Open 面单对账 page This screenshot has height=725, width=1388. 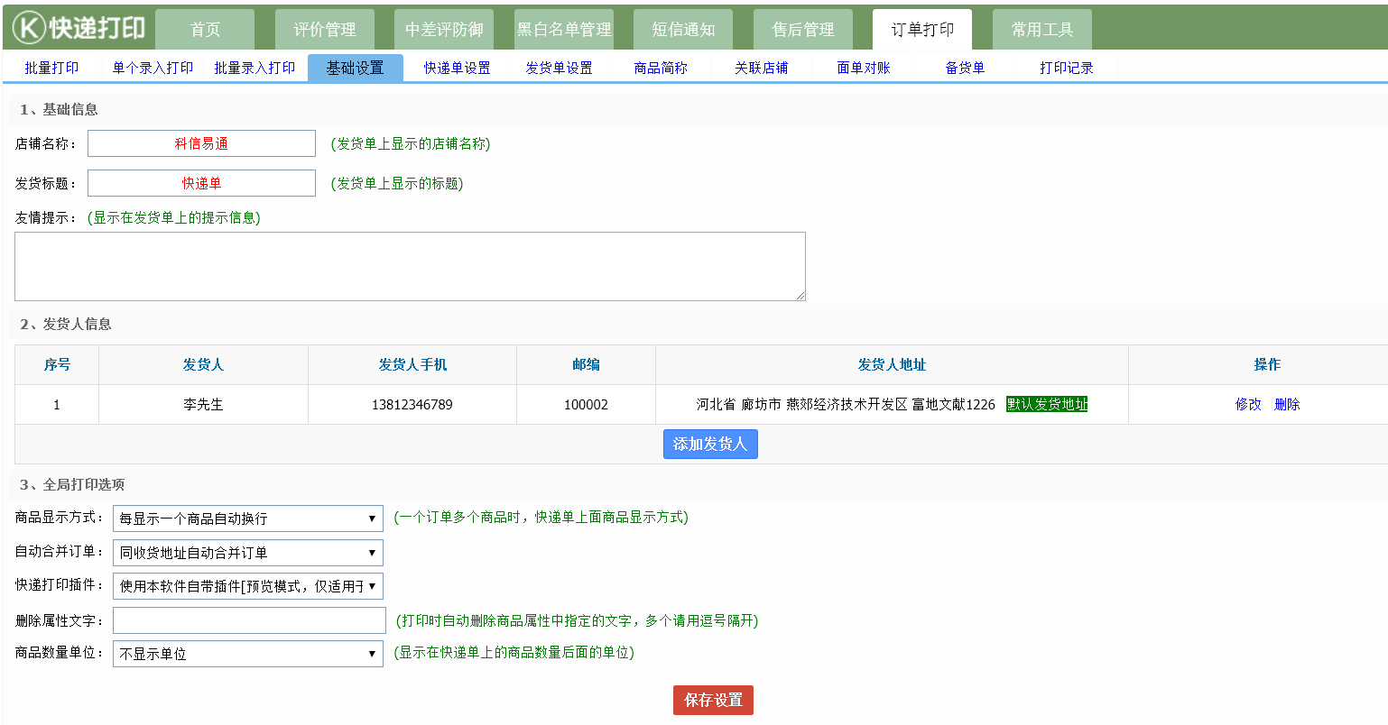864,68
